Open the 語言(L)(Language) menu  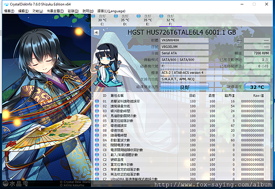pyautogui.click(x=111, y=11)
